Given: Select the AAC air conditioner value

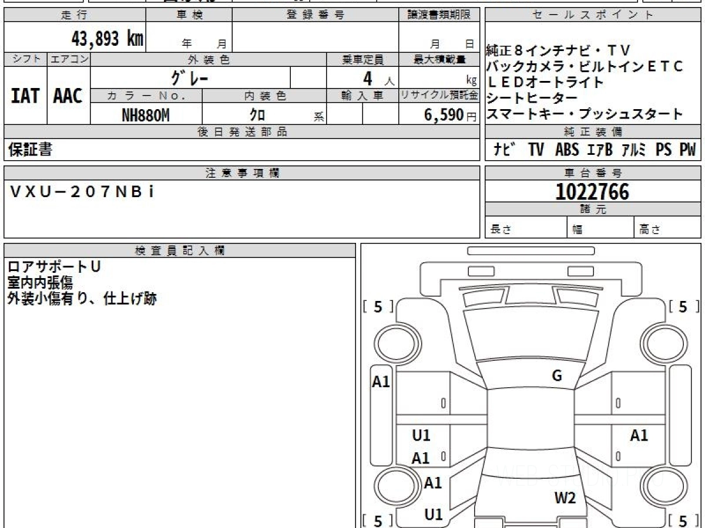Looking at the screenshot, I should [68, 96].
